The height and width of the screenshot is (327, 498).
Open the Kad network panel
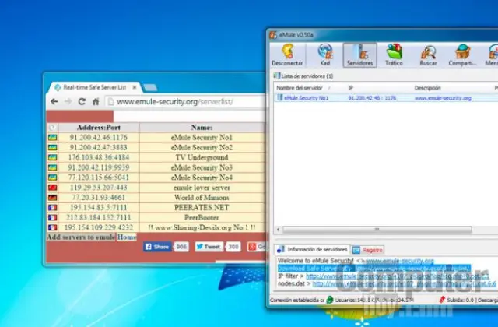(325, 54)
